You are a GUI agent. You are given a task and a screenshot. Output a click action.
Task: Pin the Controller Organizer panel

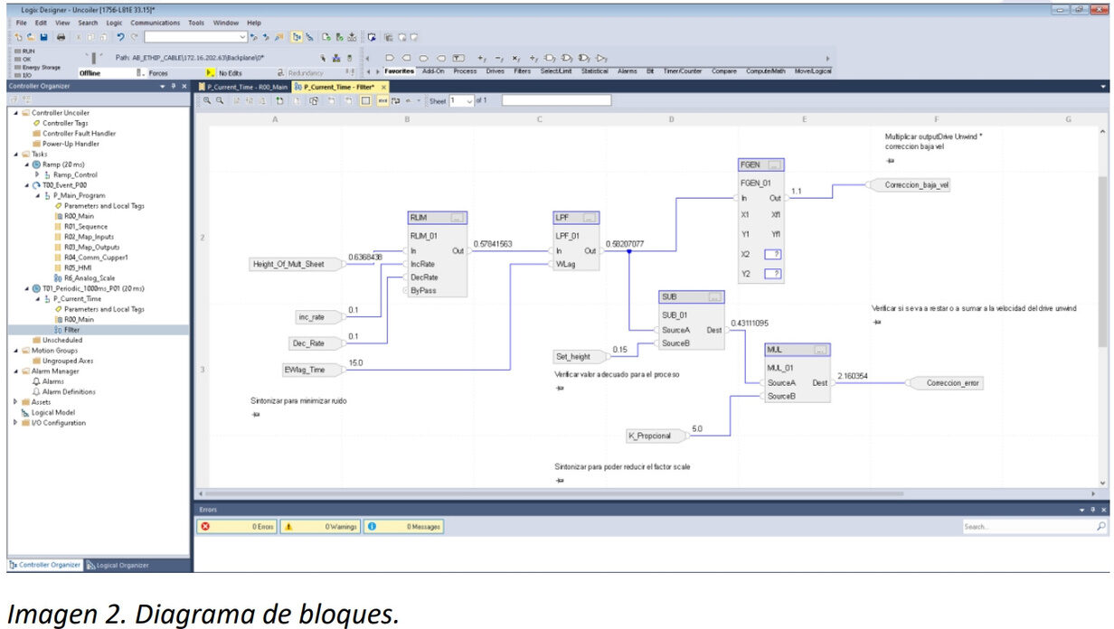174,86
